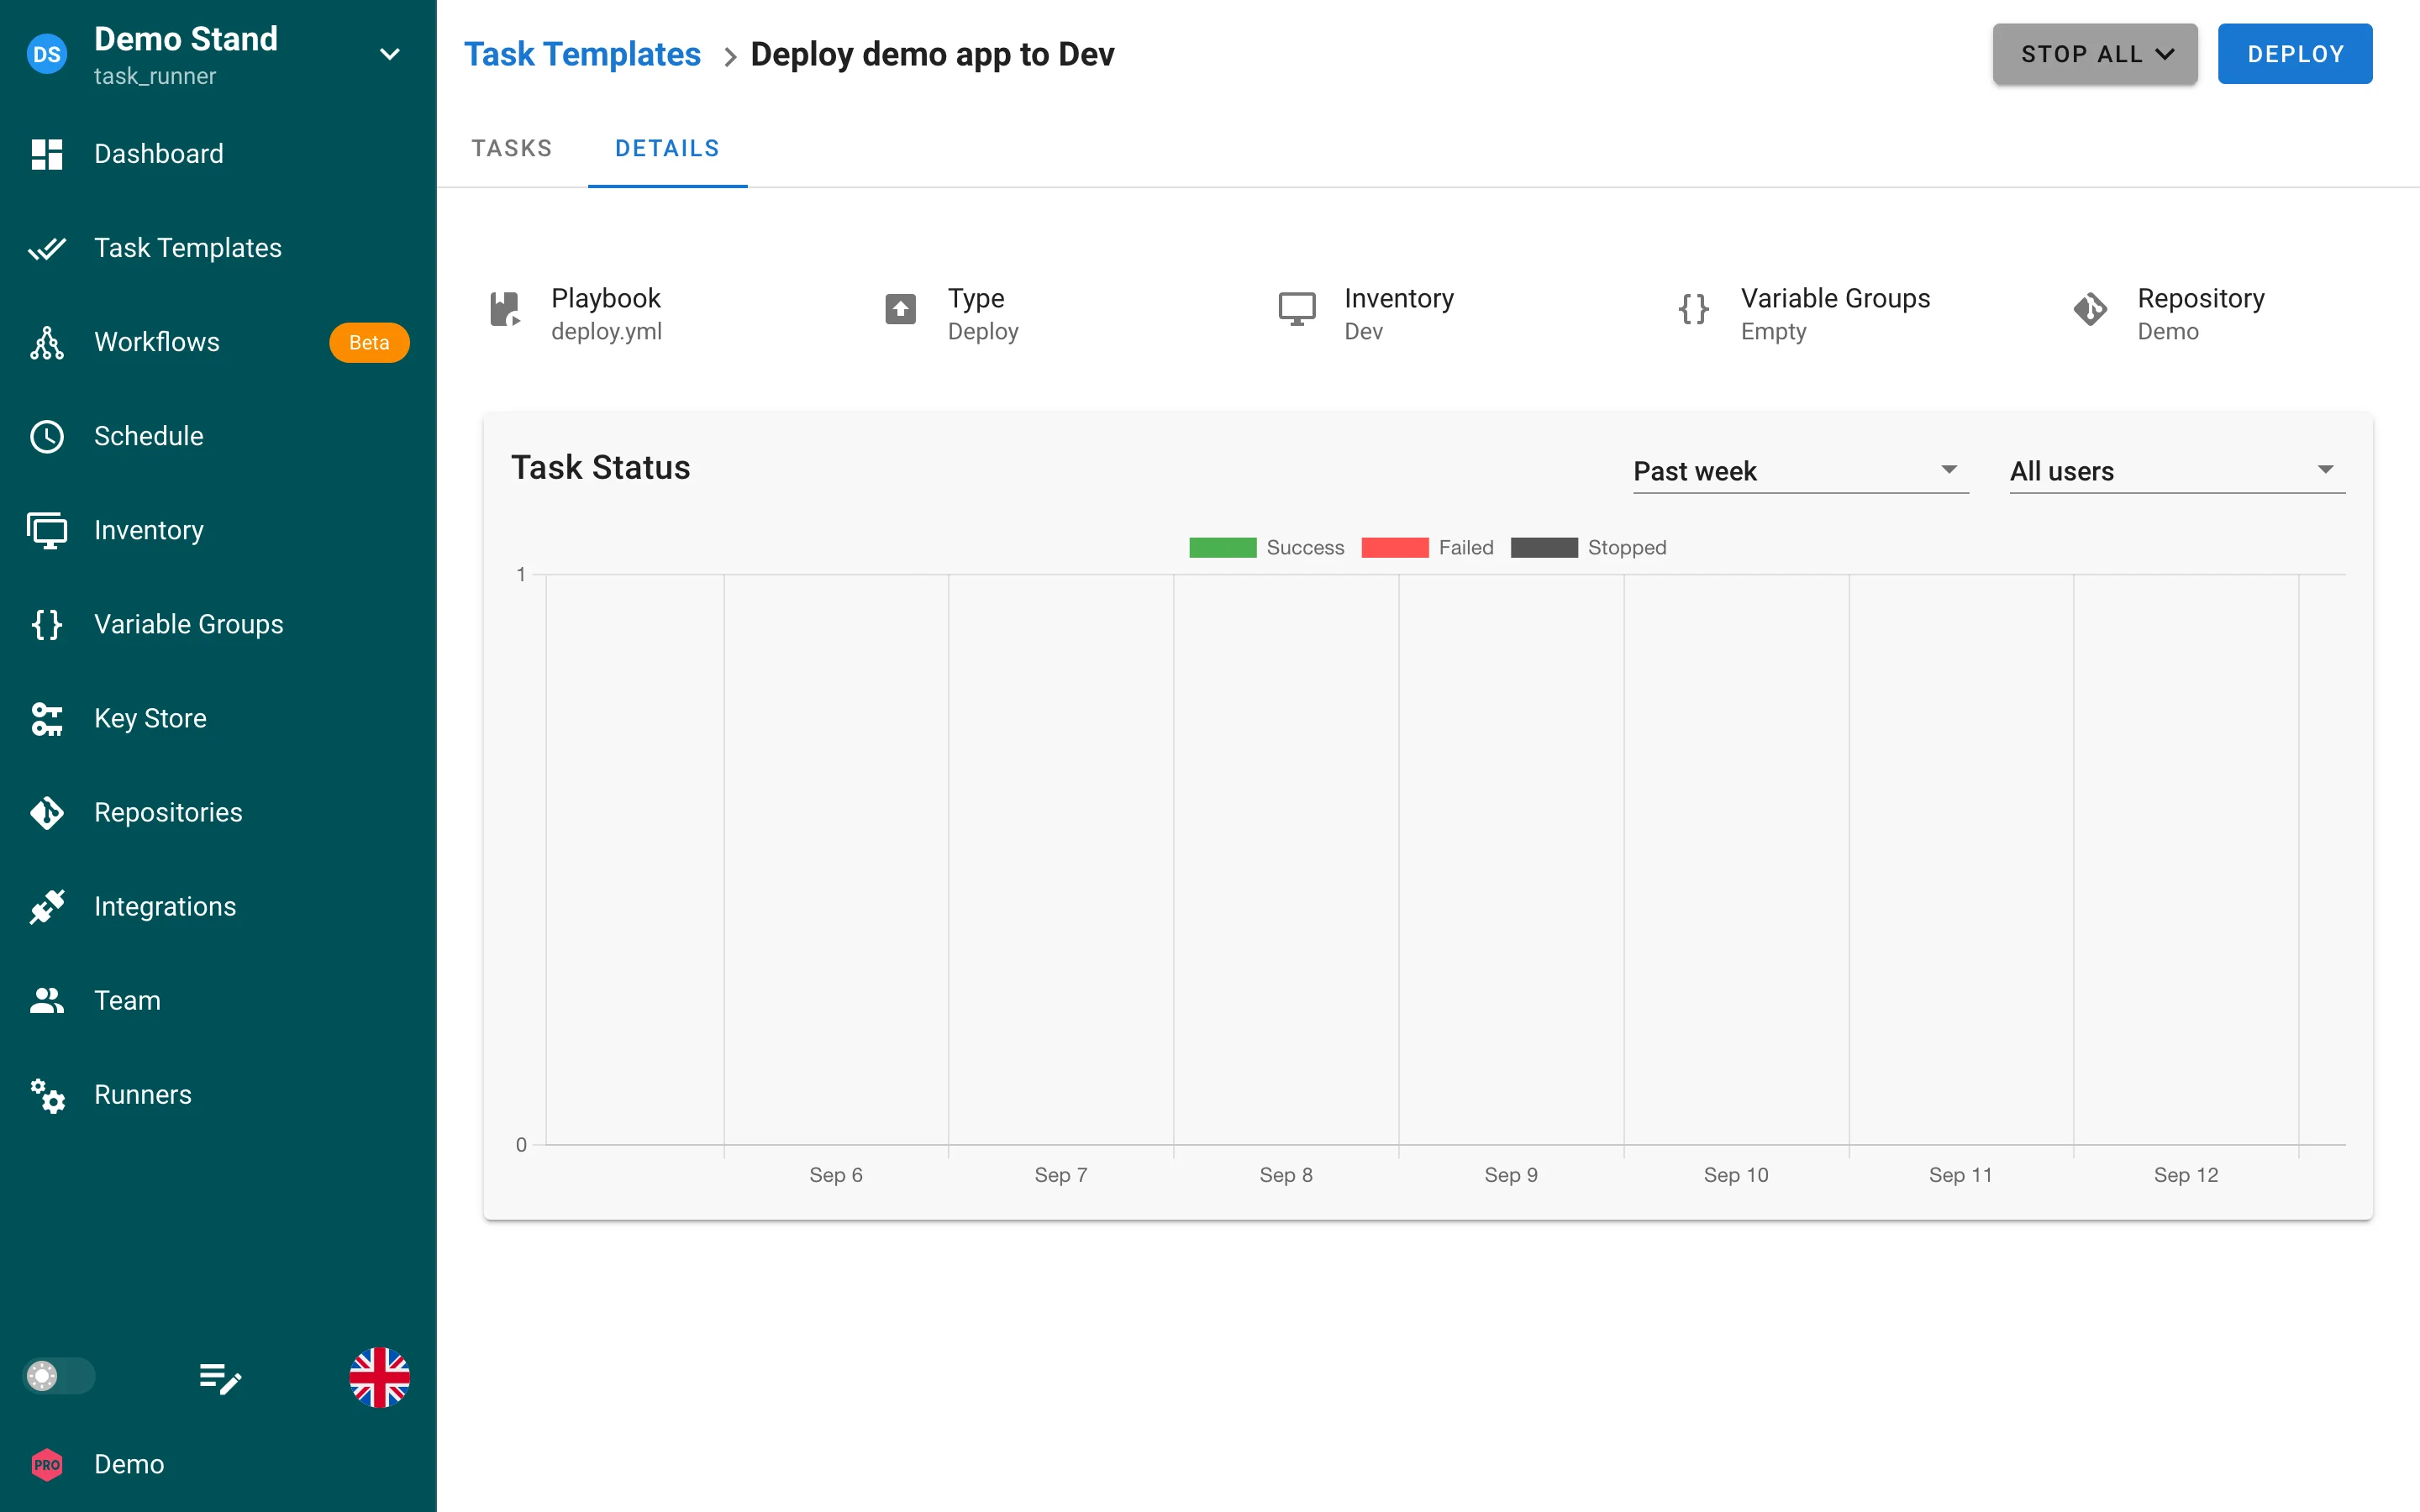Click the Beta badge next to Workflows
Screen dimensions: 2420x1512
pos(369,342)
